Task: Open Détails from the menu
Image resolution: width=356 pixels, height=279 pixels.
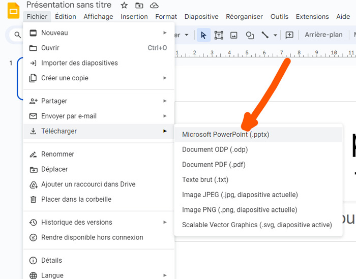Action: pos(99,260)
